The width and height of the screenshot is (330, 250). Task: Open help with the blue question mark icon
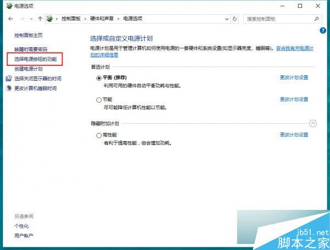pos(323,31)
